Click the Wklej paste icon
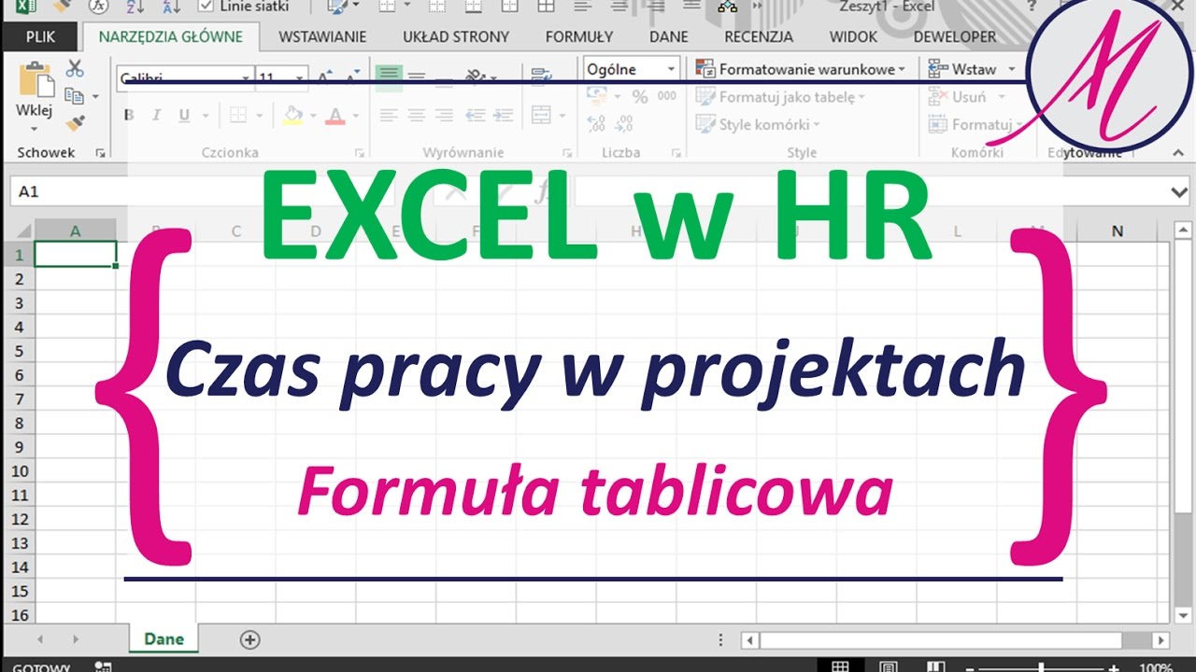The width and height of the screenshot is (1196, 672). click(x=36, y=80)
